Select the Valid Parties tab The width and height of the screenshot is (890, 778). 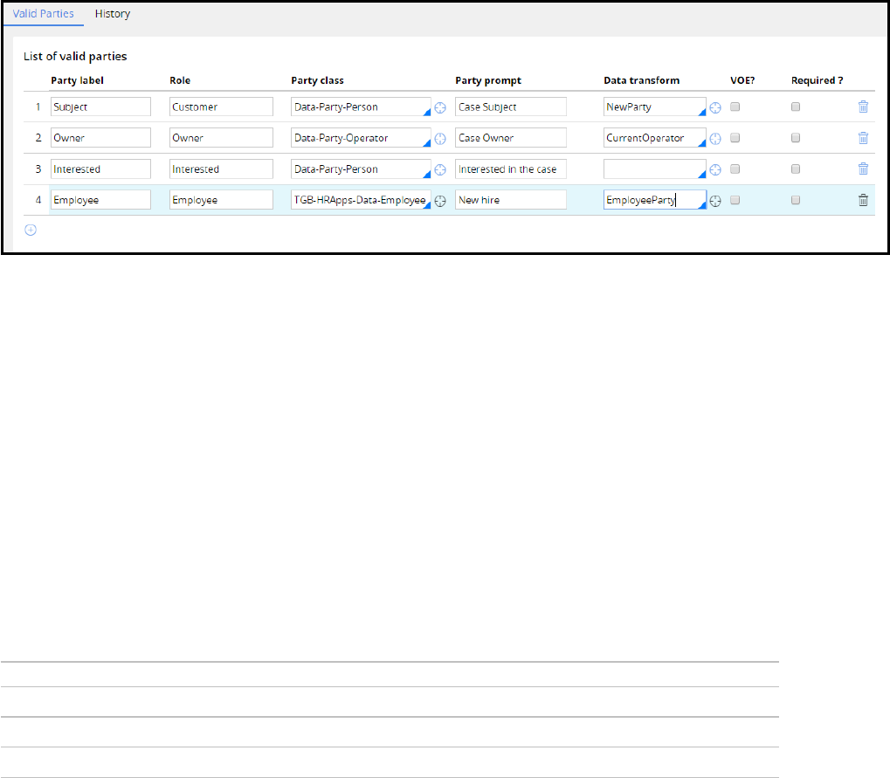point(44,14)
